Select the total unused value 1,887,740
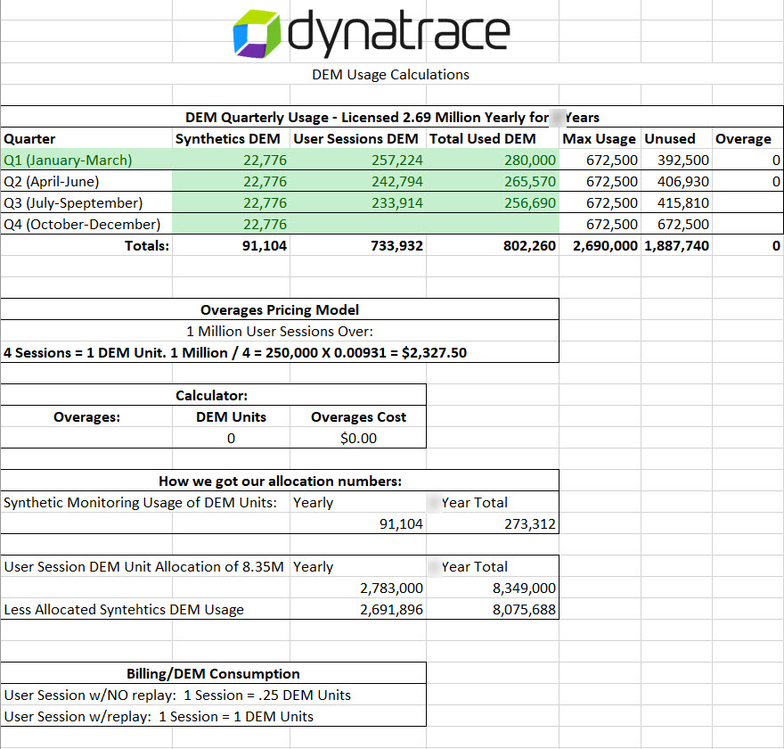 click(676, 246)
